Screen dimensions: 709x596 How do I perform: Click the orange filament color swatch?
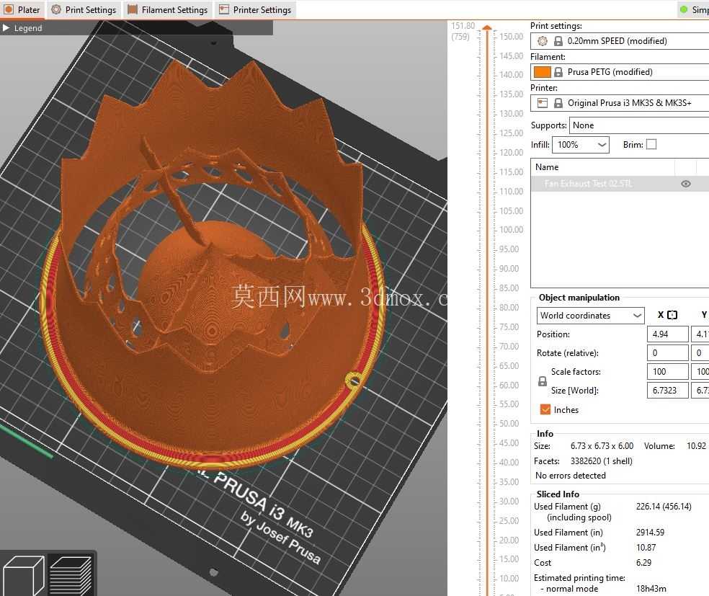(x=542, y=72)
